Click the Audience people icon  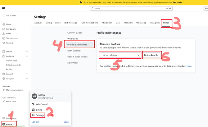click(4, 56)
